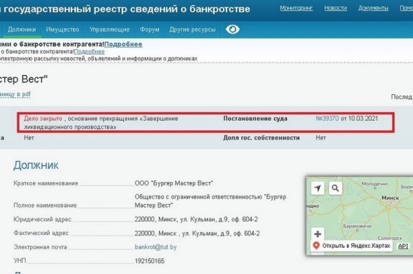Open the Мониторинг link in header
413x274 pixels.
(296, 8)
